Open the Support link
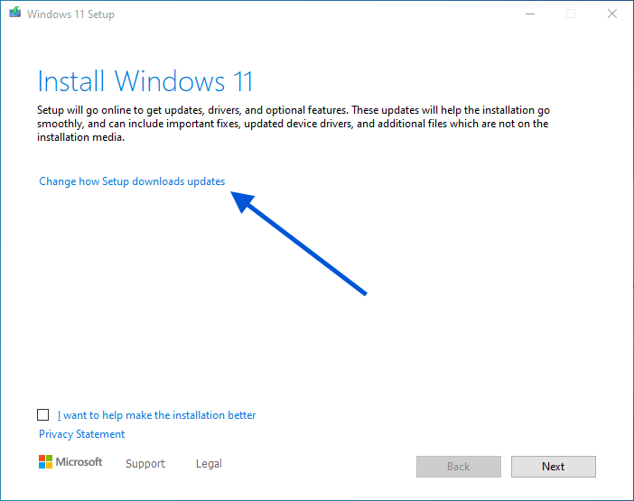Image resolution: width=634 pixels, height=501 pixels. coord(145,463)
